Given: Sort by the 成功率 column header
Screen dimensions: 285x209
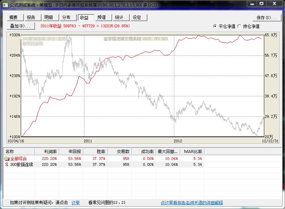Looking at the screenshot, I should coord(144,151).
